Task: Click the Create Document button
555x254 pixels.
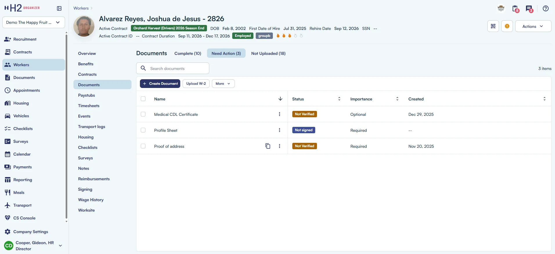Action: tap(160, 84)
